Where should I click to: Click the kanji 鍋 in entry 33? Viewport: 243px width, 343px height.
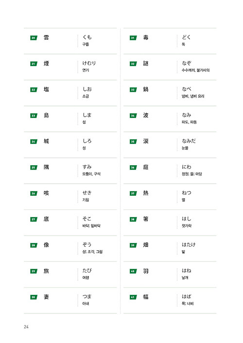coord(146,89)
